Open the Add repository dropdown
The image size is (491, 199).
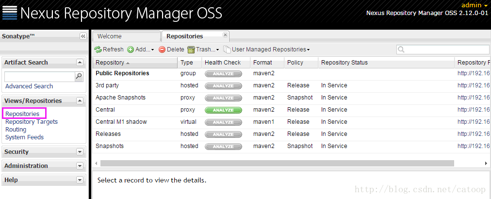[x=141, y=50]
